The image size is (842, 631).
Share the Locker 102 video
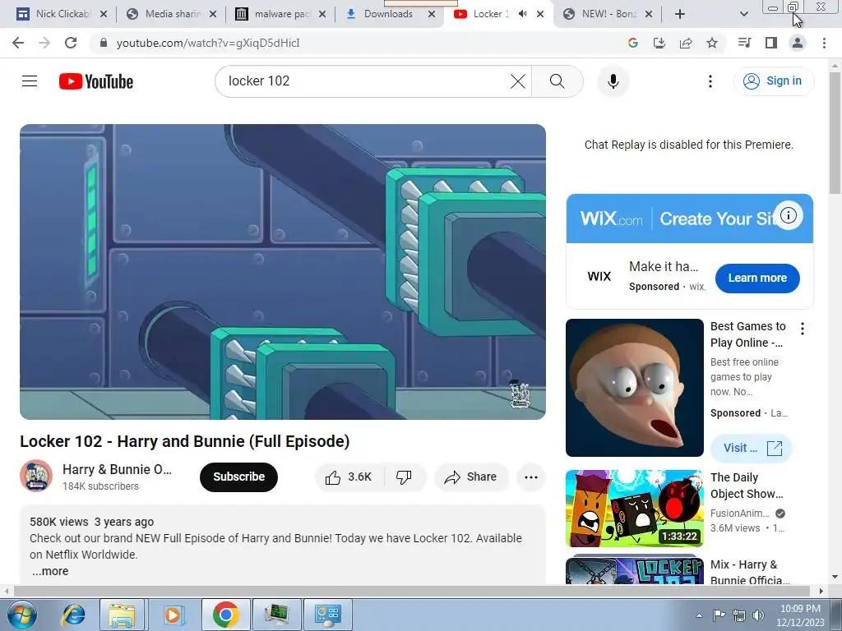[470, 477]
